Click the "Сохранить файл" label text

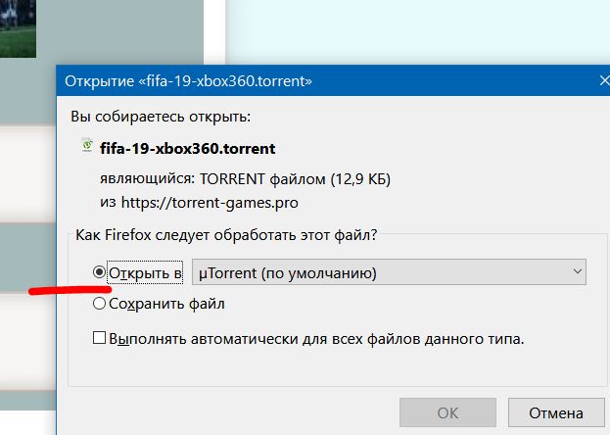point(166,304)
